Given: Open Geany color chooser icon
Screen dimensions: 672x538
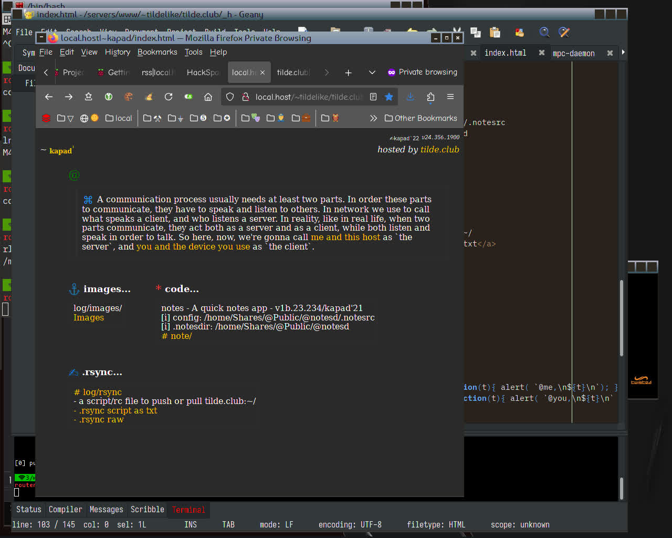Looking at the screenshot, I should (x=519, y=33).
